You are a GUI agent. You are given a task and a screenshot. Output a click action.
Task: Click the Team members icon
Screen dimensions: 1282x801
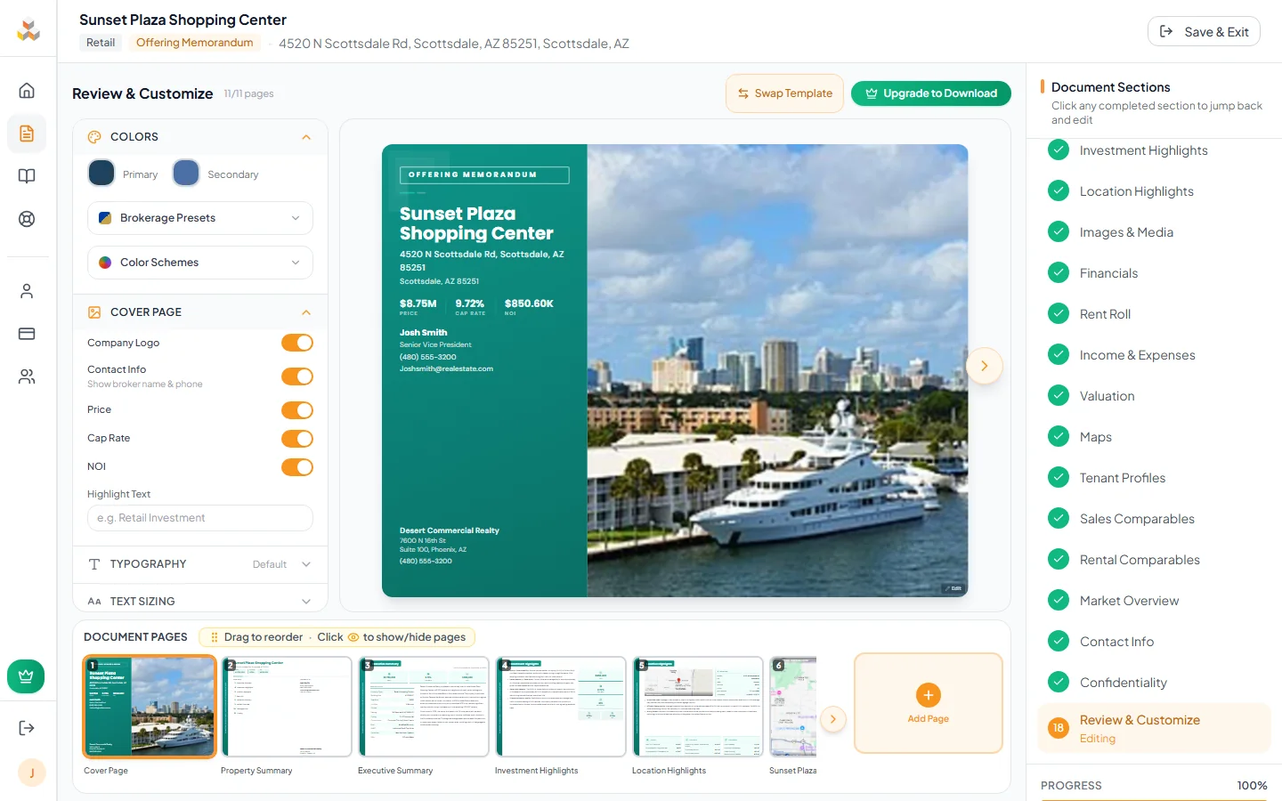28,376
